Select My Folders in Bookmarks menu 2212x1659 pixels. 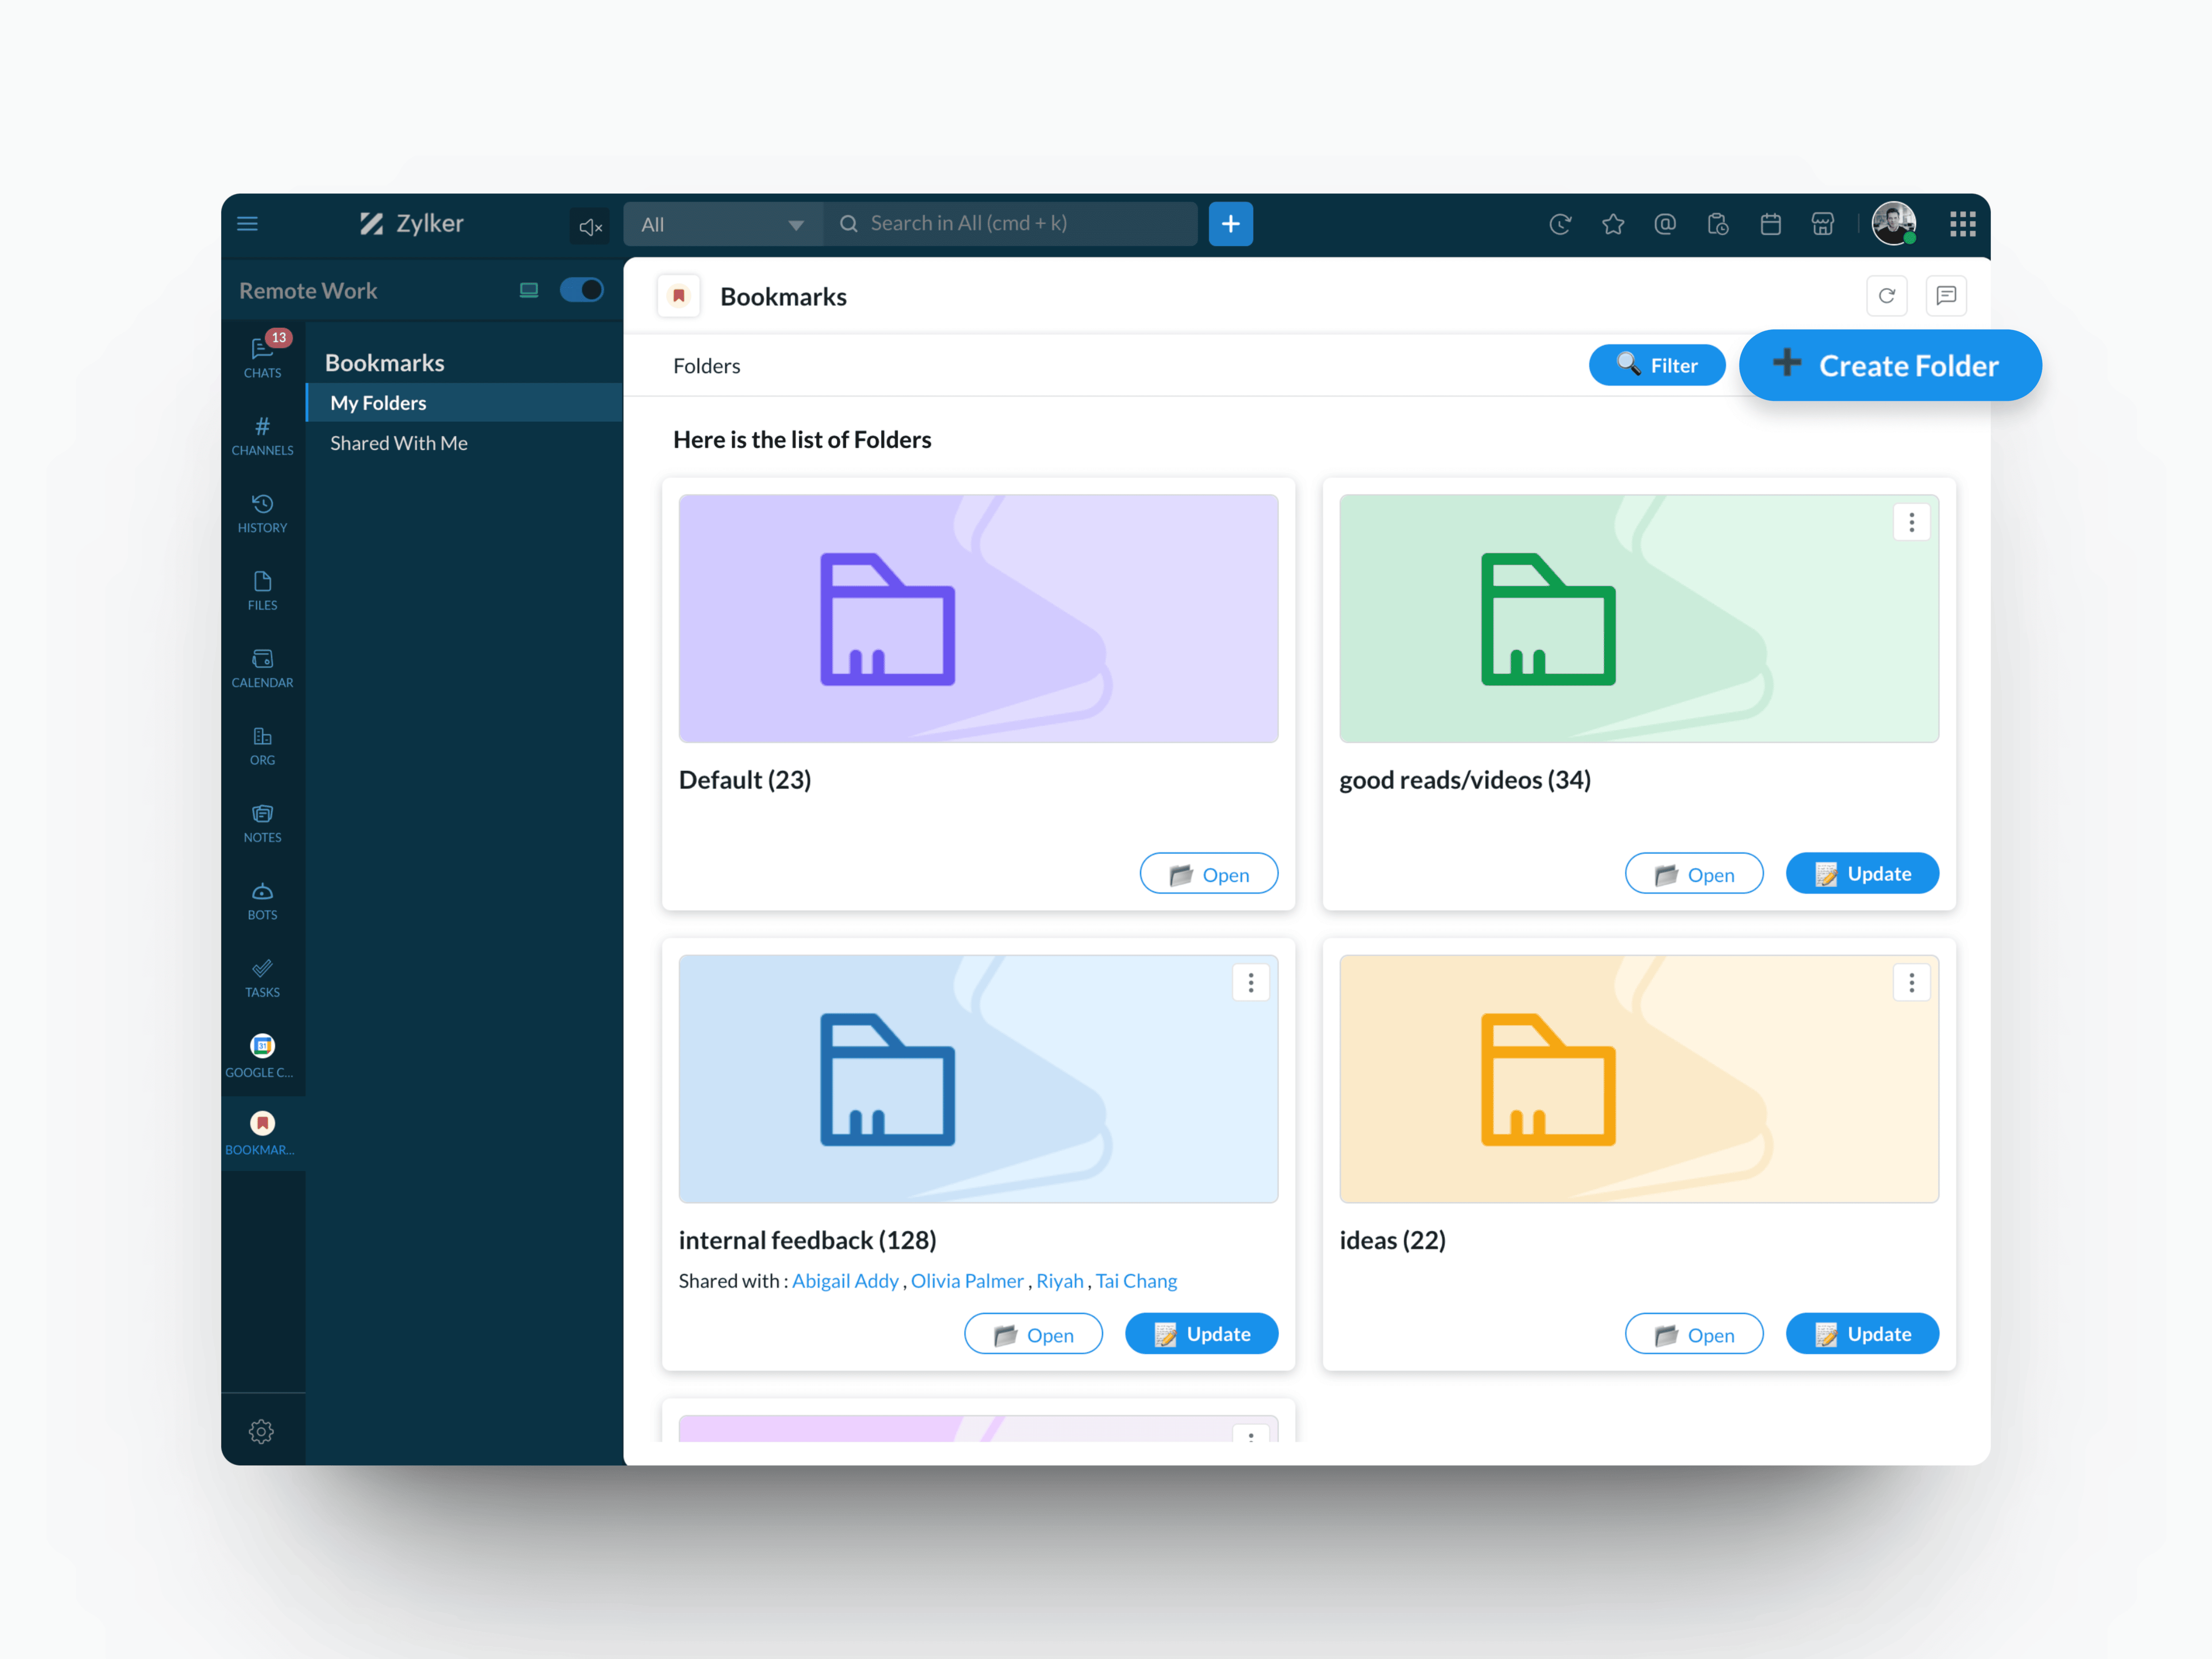pyautogui.click(x=464, y=403)
